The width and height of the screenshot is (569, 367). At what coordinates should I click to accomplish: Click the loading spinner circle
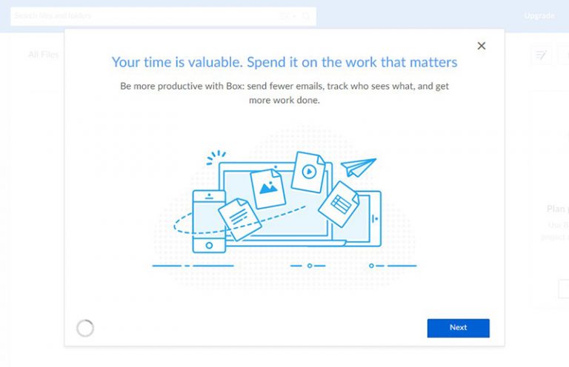(x=85, y=329)
